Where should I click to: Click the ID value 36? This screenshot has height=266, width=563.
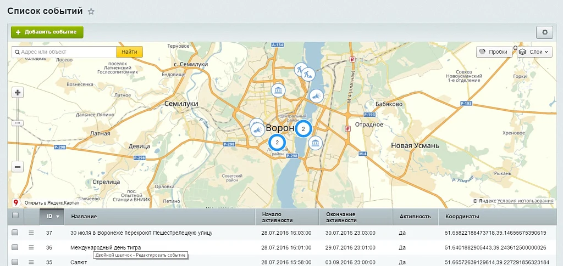49,247
